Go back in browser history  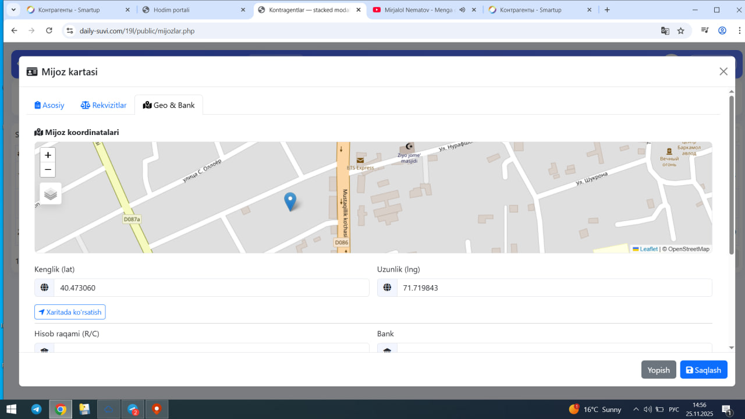(14, 31)
